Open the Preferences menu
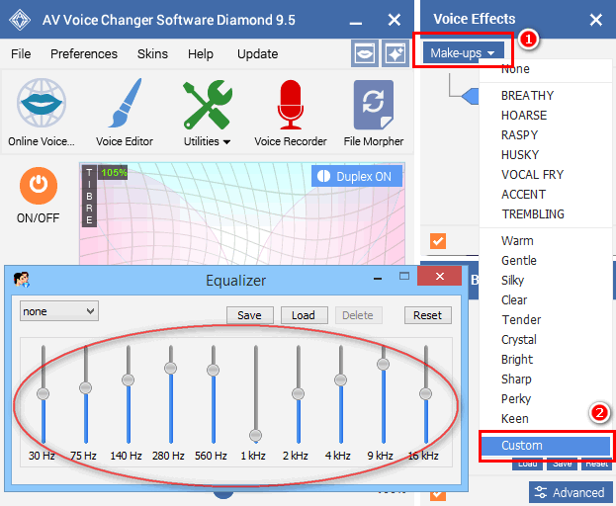Screen dimensions: 616x506 click(84, 53)
